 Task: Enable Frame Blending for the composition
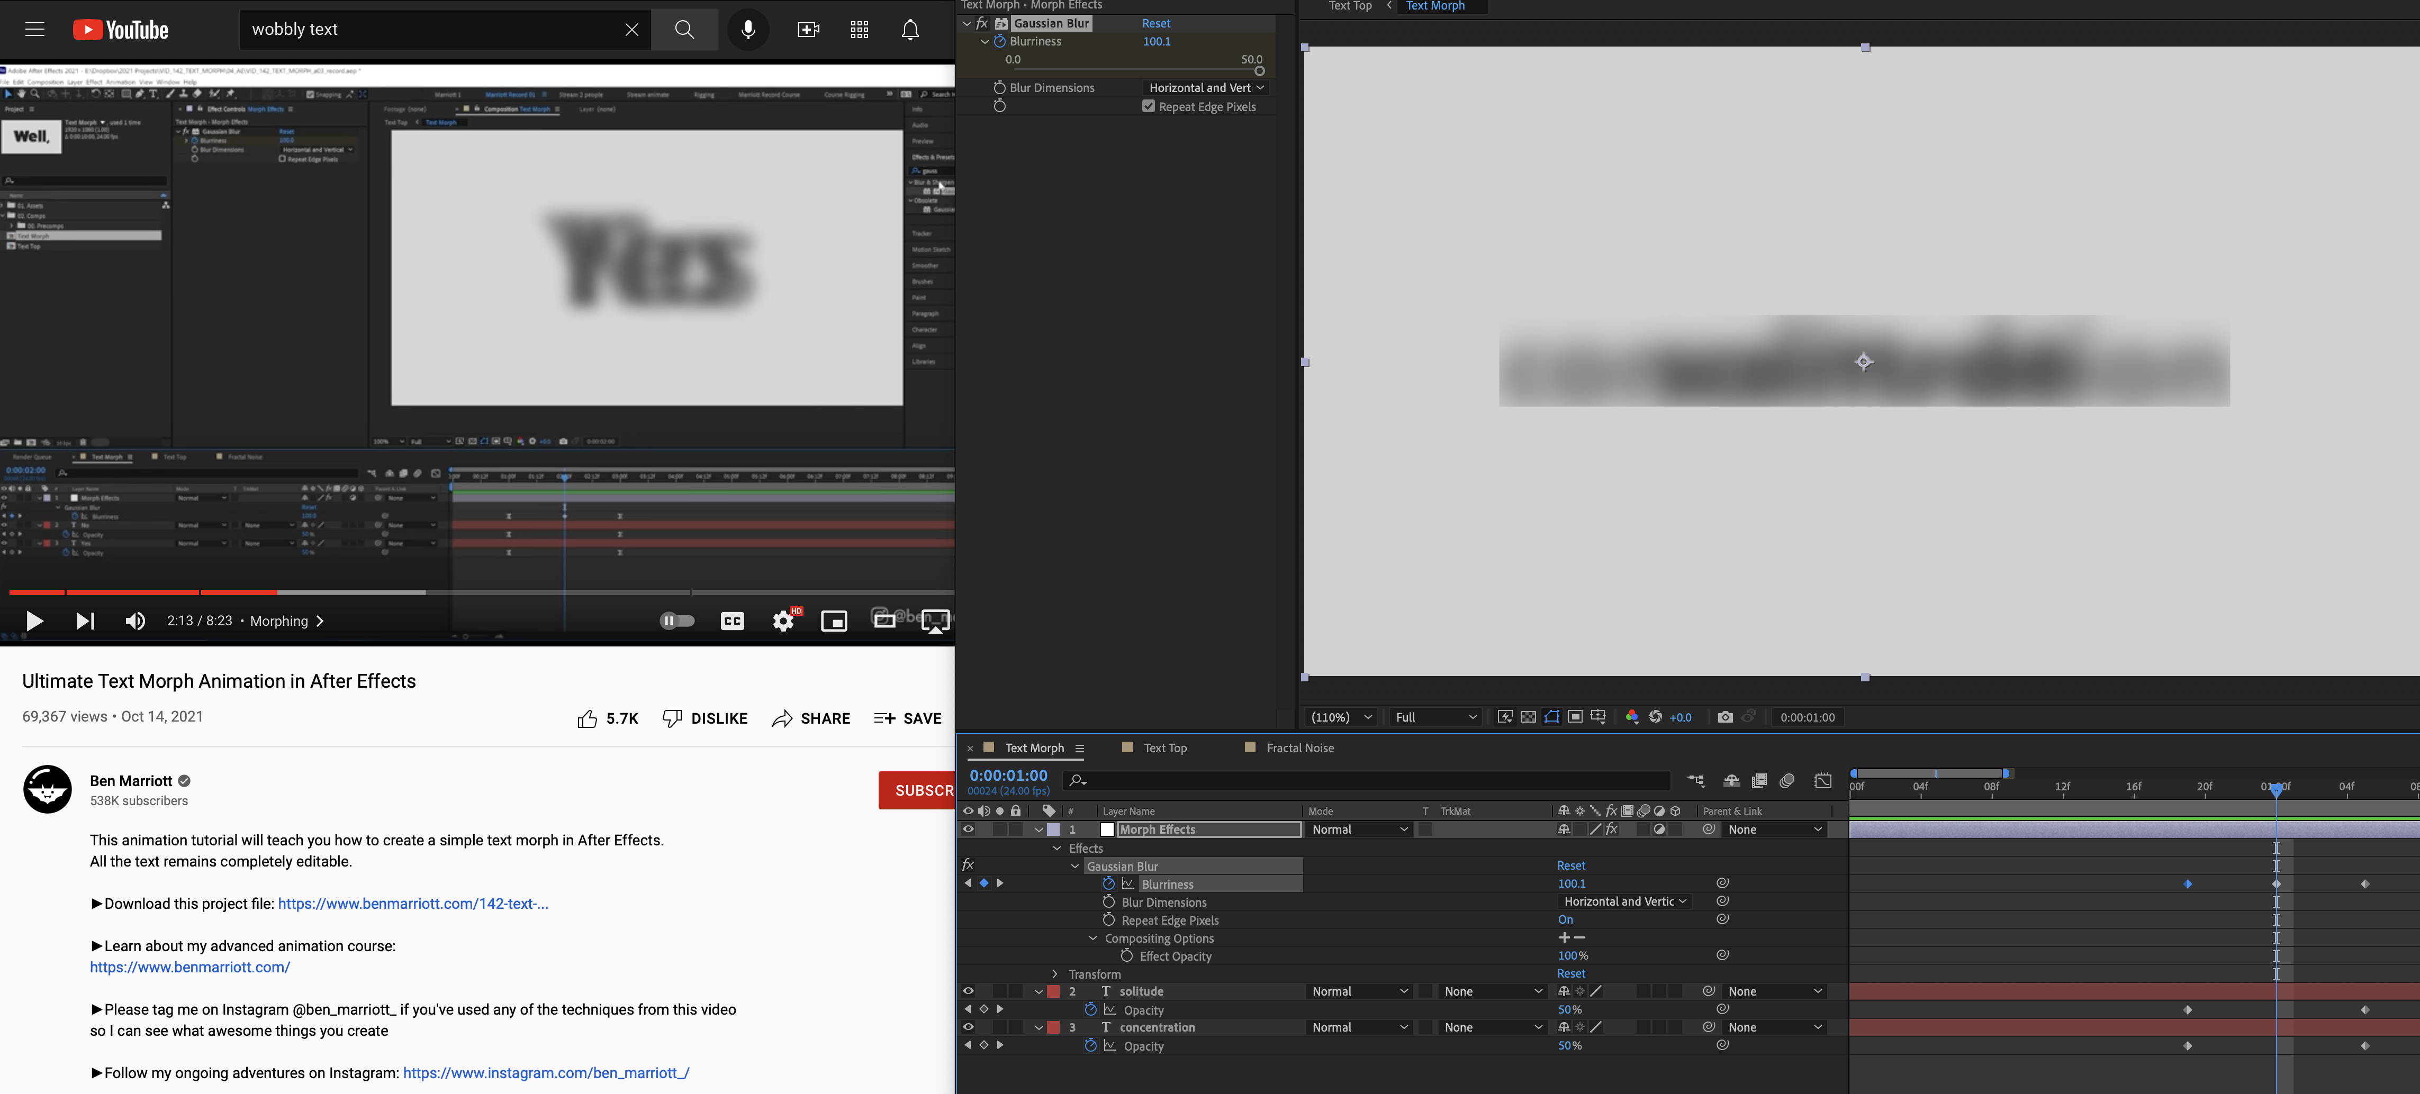pyautogui.click(x=1759, y=780)
